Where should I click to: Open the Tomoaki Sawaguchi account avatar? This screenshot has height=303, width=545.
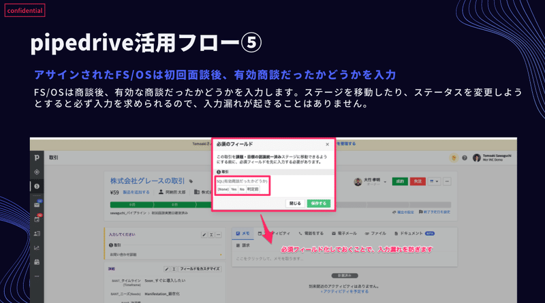coord(476,158)
